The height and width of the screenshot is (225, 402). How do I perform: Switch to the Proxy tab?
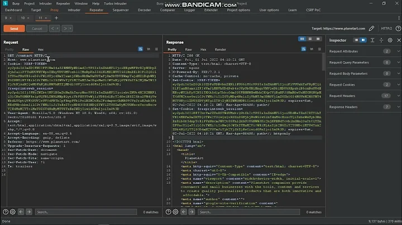[x=54, y=10]
